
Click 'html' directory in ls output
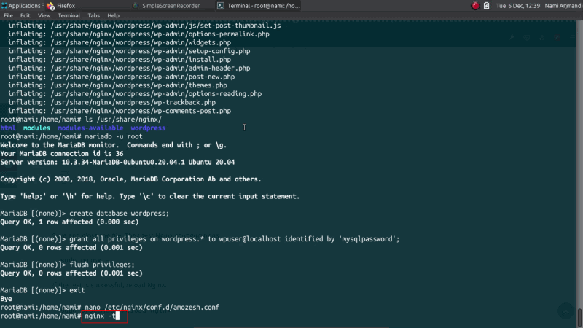(x=8, y=128)
